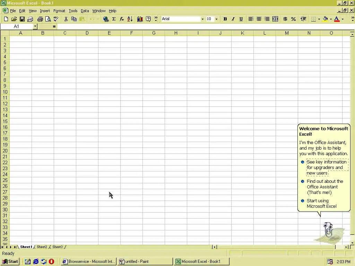Click the E-mail envelope toolbar icon

30,19
